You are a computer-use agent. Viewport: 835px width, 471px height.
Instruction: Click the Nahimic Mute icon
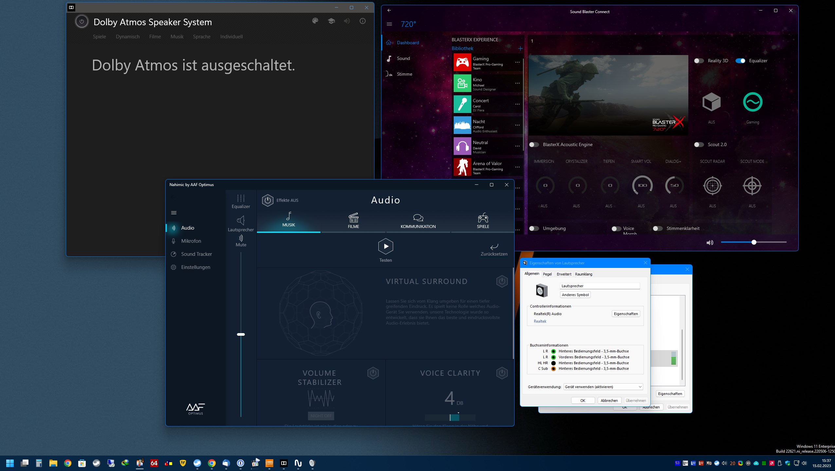point(241,238)
